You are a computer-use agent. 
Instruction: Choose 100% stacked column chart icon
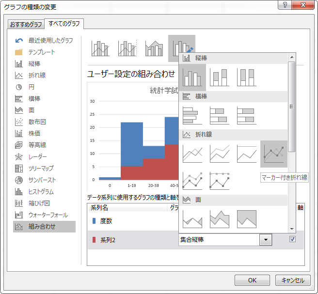point(247,77)
